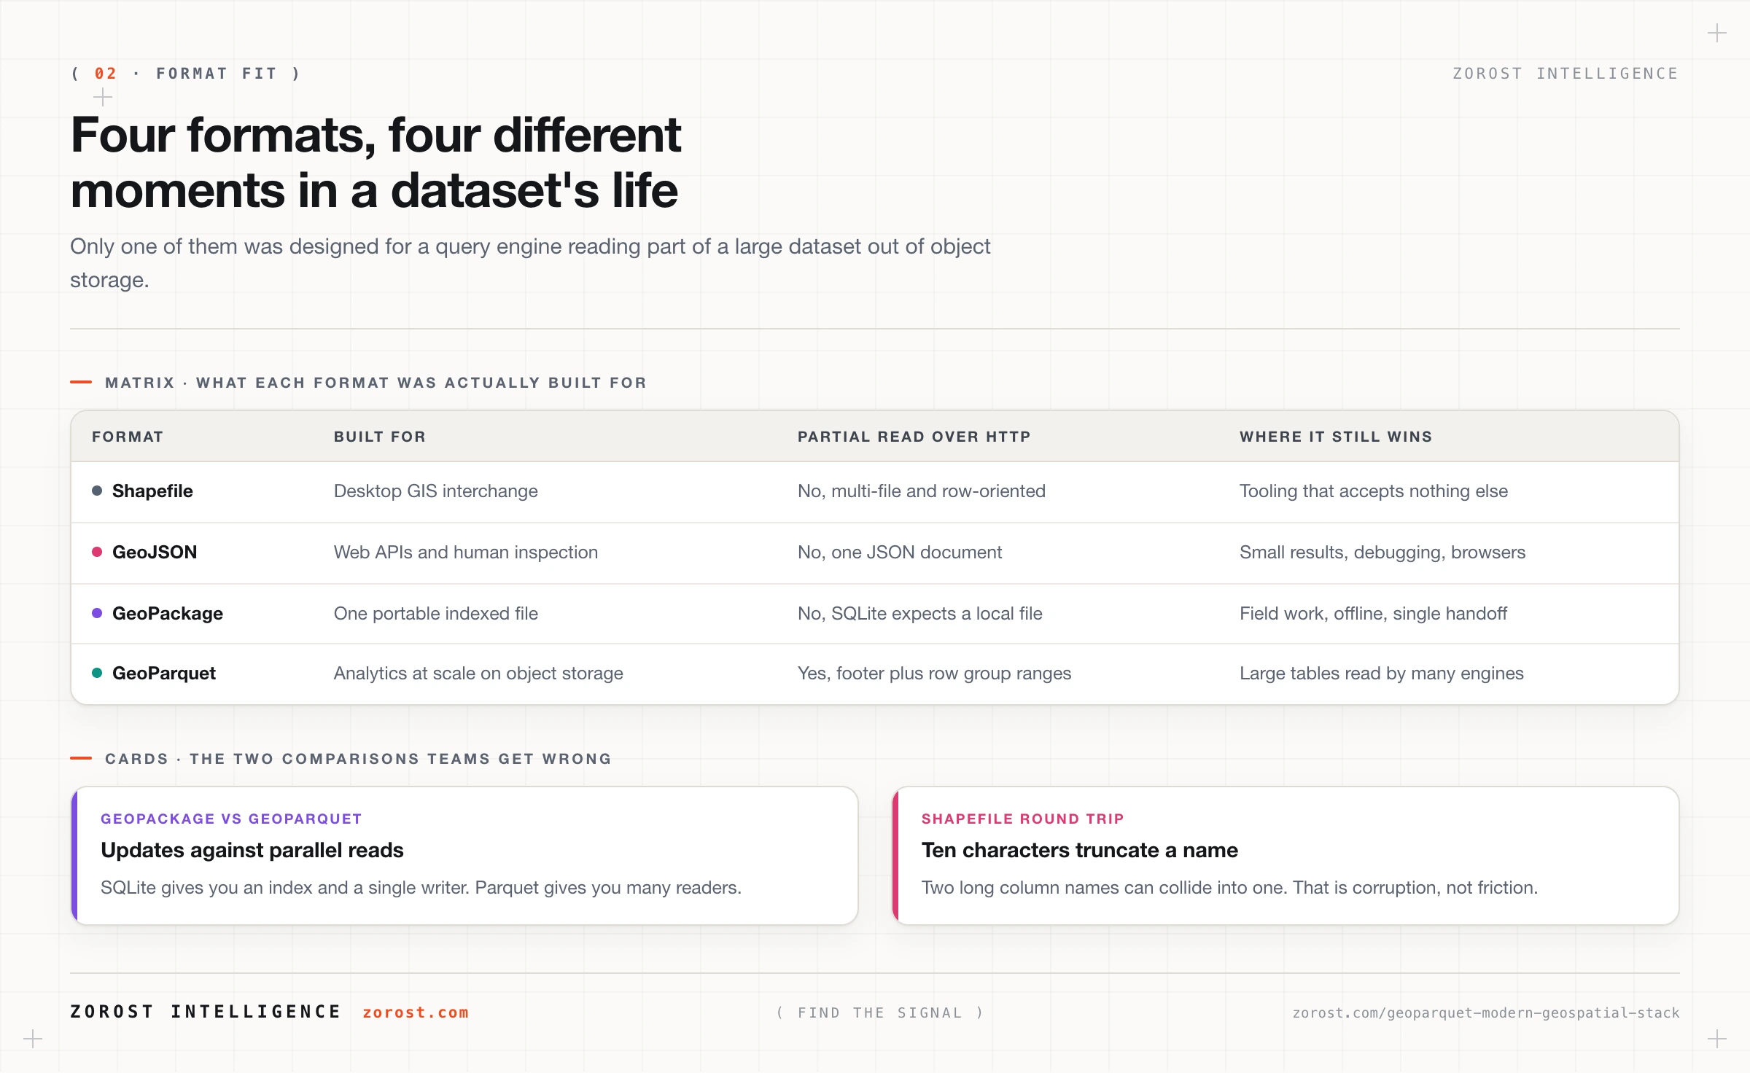This screenshot has width=1750, height=1073.
Task: Click the Zorost Intelligence header label
Action: (x=1566, y=74)
